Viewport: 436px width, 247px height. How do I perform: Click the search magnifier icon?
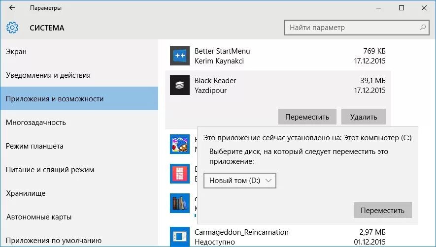tap(423, 28)
